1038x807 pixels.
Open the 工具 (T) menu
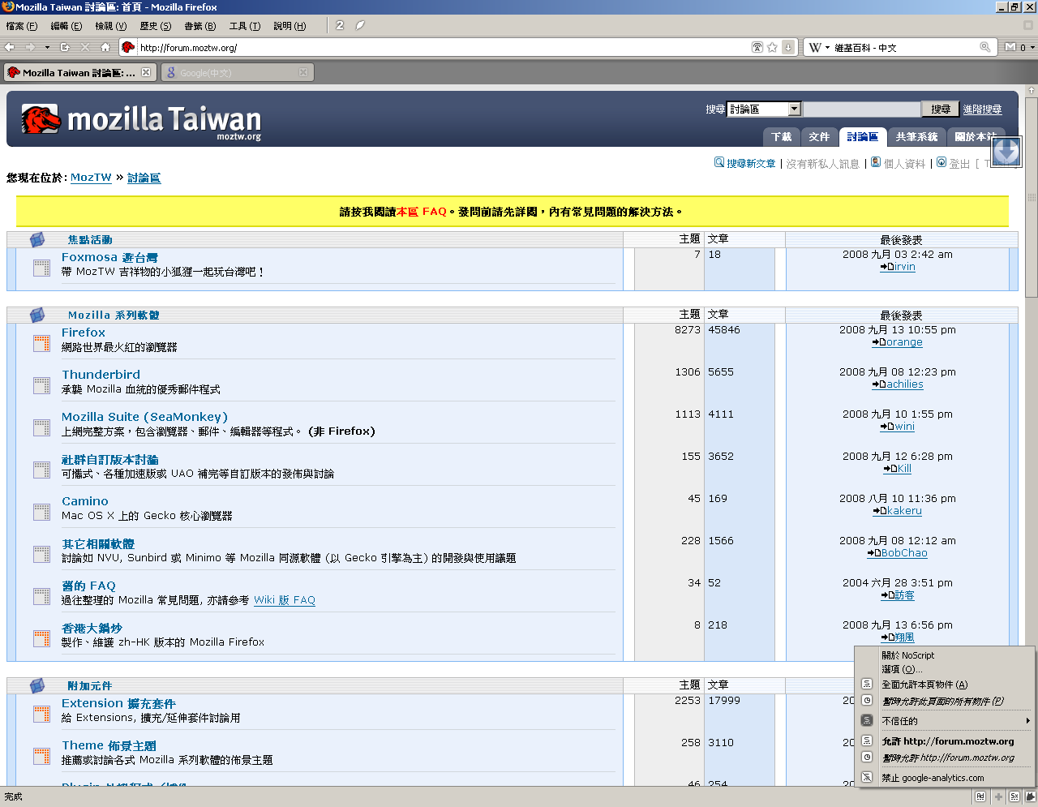[244, 26]
